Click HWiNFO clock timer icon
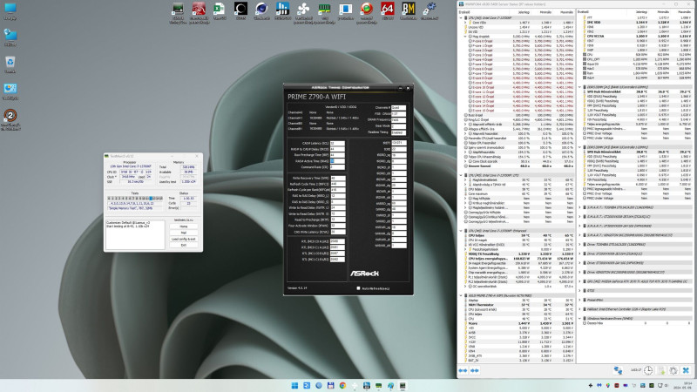Image resolution: width=697 pixels, height=392 pixels. (x=648, y=370)
